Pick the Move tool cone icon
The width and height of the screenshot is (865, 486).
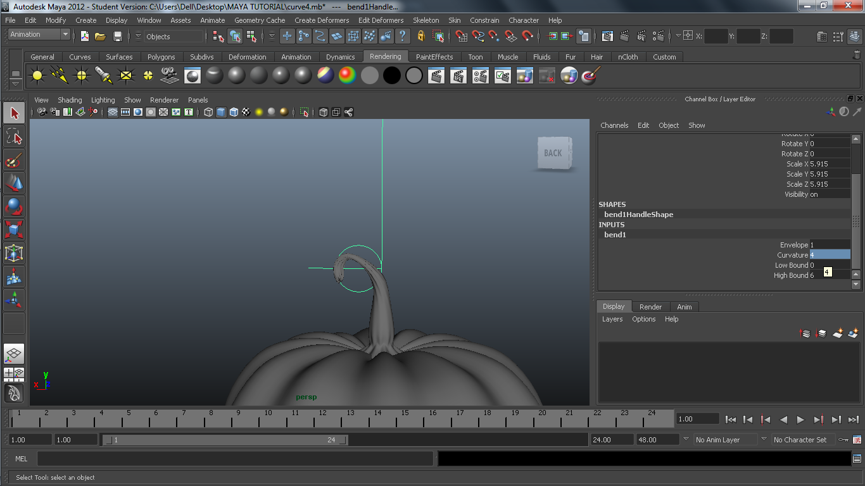[14, 183]
